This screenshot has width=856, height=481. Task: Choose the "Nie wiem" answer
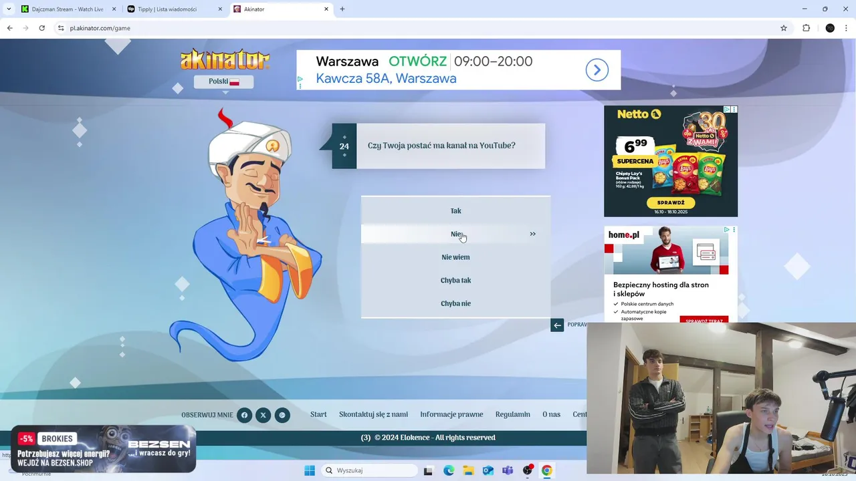click(x=455, y=257)
